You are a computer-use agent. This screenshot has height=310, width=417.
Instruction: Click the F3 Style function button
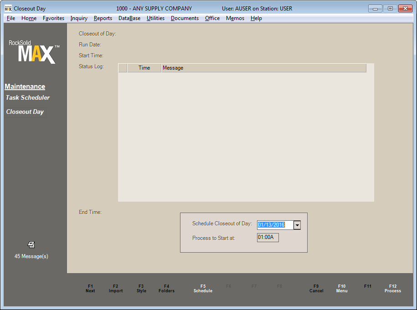tap(141, 289)
